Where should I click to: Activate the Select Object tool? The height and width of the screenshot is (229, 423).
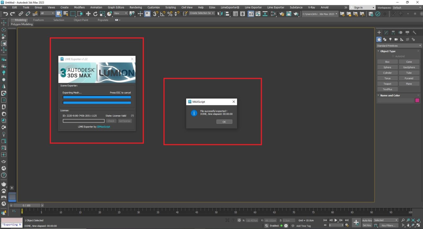tap(59, 14)
